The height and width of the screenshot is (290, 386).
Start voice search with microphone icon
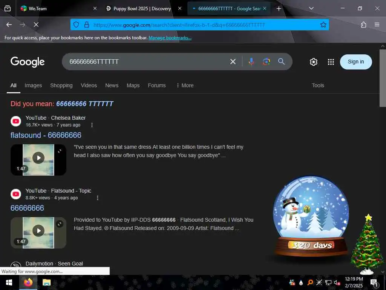(x=251, y=62)
